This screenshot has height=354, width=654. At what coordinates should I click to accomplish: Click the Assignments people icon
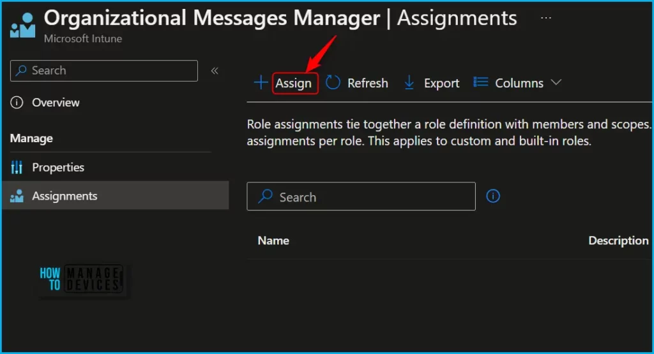17,196
